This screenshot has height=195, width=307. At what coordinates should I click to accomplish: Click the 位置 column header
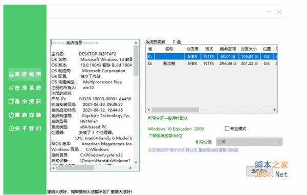(267, 49)
